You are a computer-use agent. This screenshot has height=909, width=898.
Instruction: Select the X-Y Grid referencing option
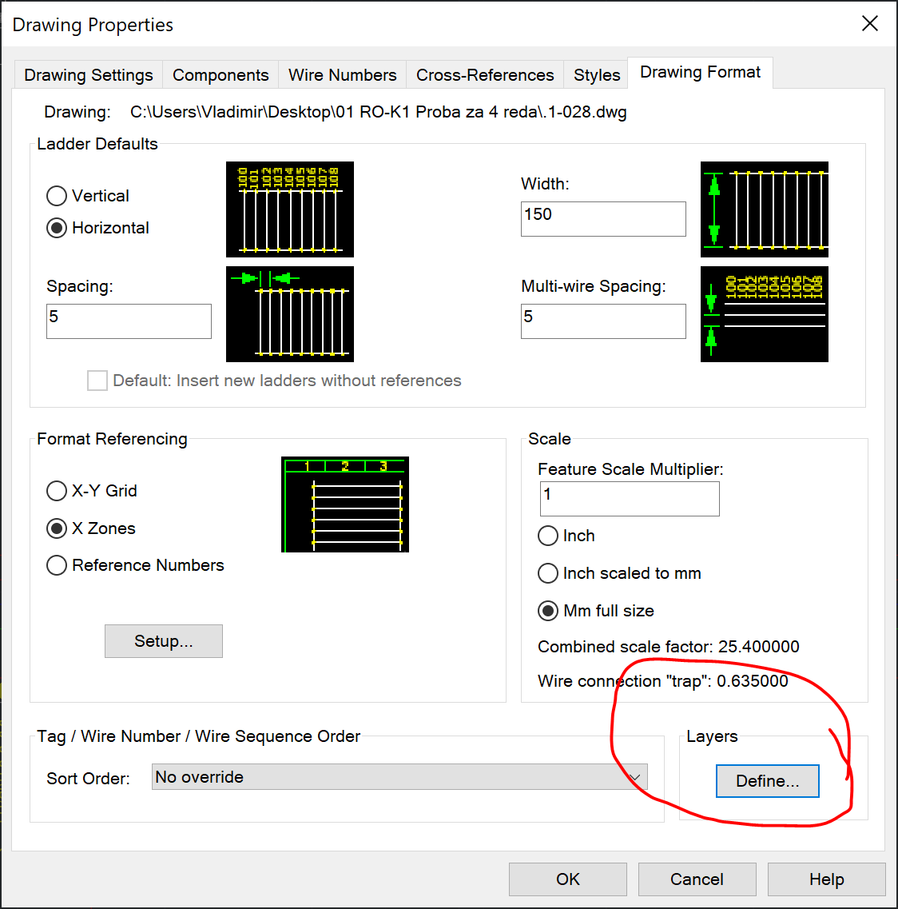pos(56,491)
